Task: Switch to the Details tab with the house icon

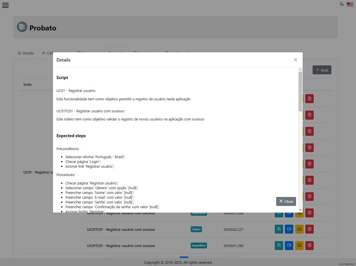Action: point(26,53)
